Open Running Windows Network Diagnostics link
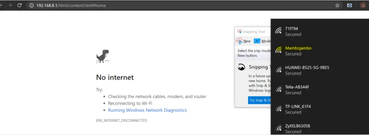This screenshot has width=369, height=135. pos(147,110)
